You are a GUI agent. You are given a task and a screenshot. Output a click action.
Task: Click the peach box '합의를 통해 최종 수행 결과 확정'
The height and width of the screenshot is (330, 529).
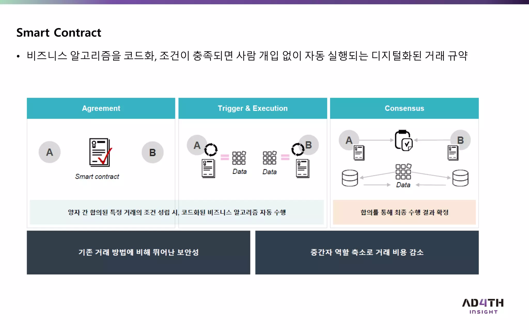pos(404,212)
